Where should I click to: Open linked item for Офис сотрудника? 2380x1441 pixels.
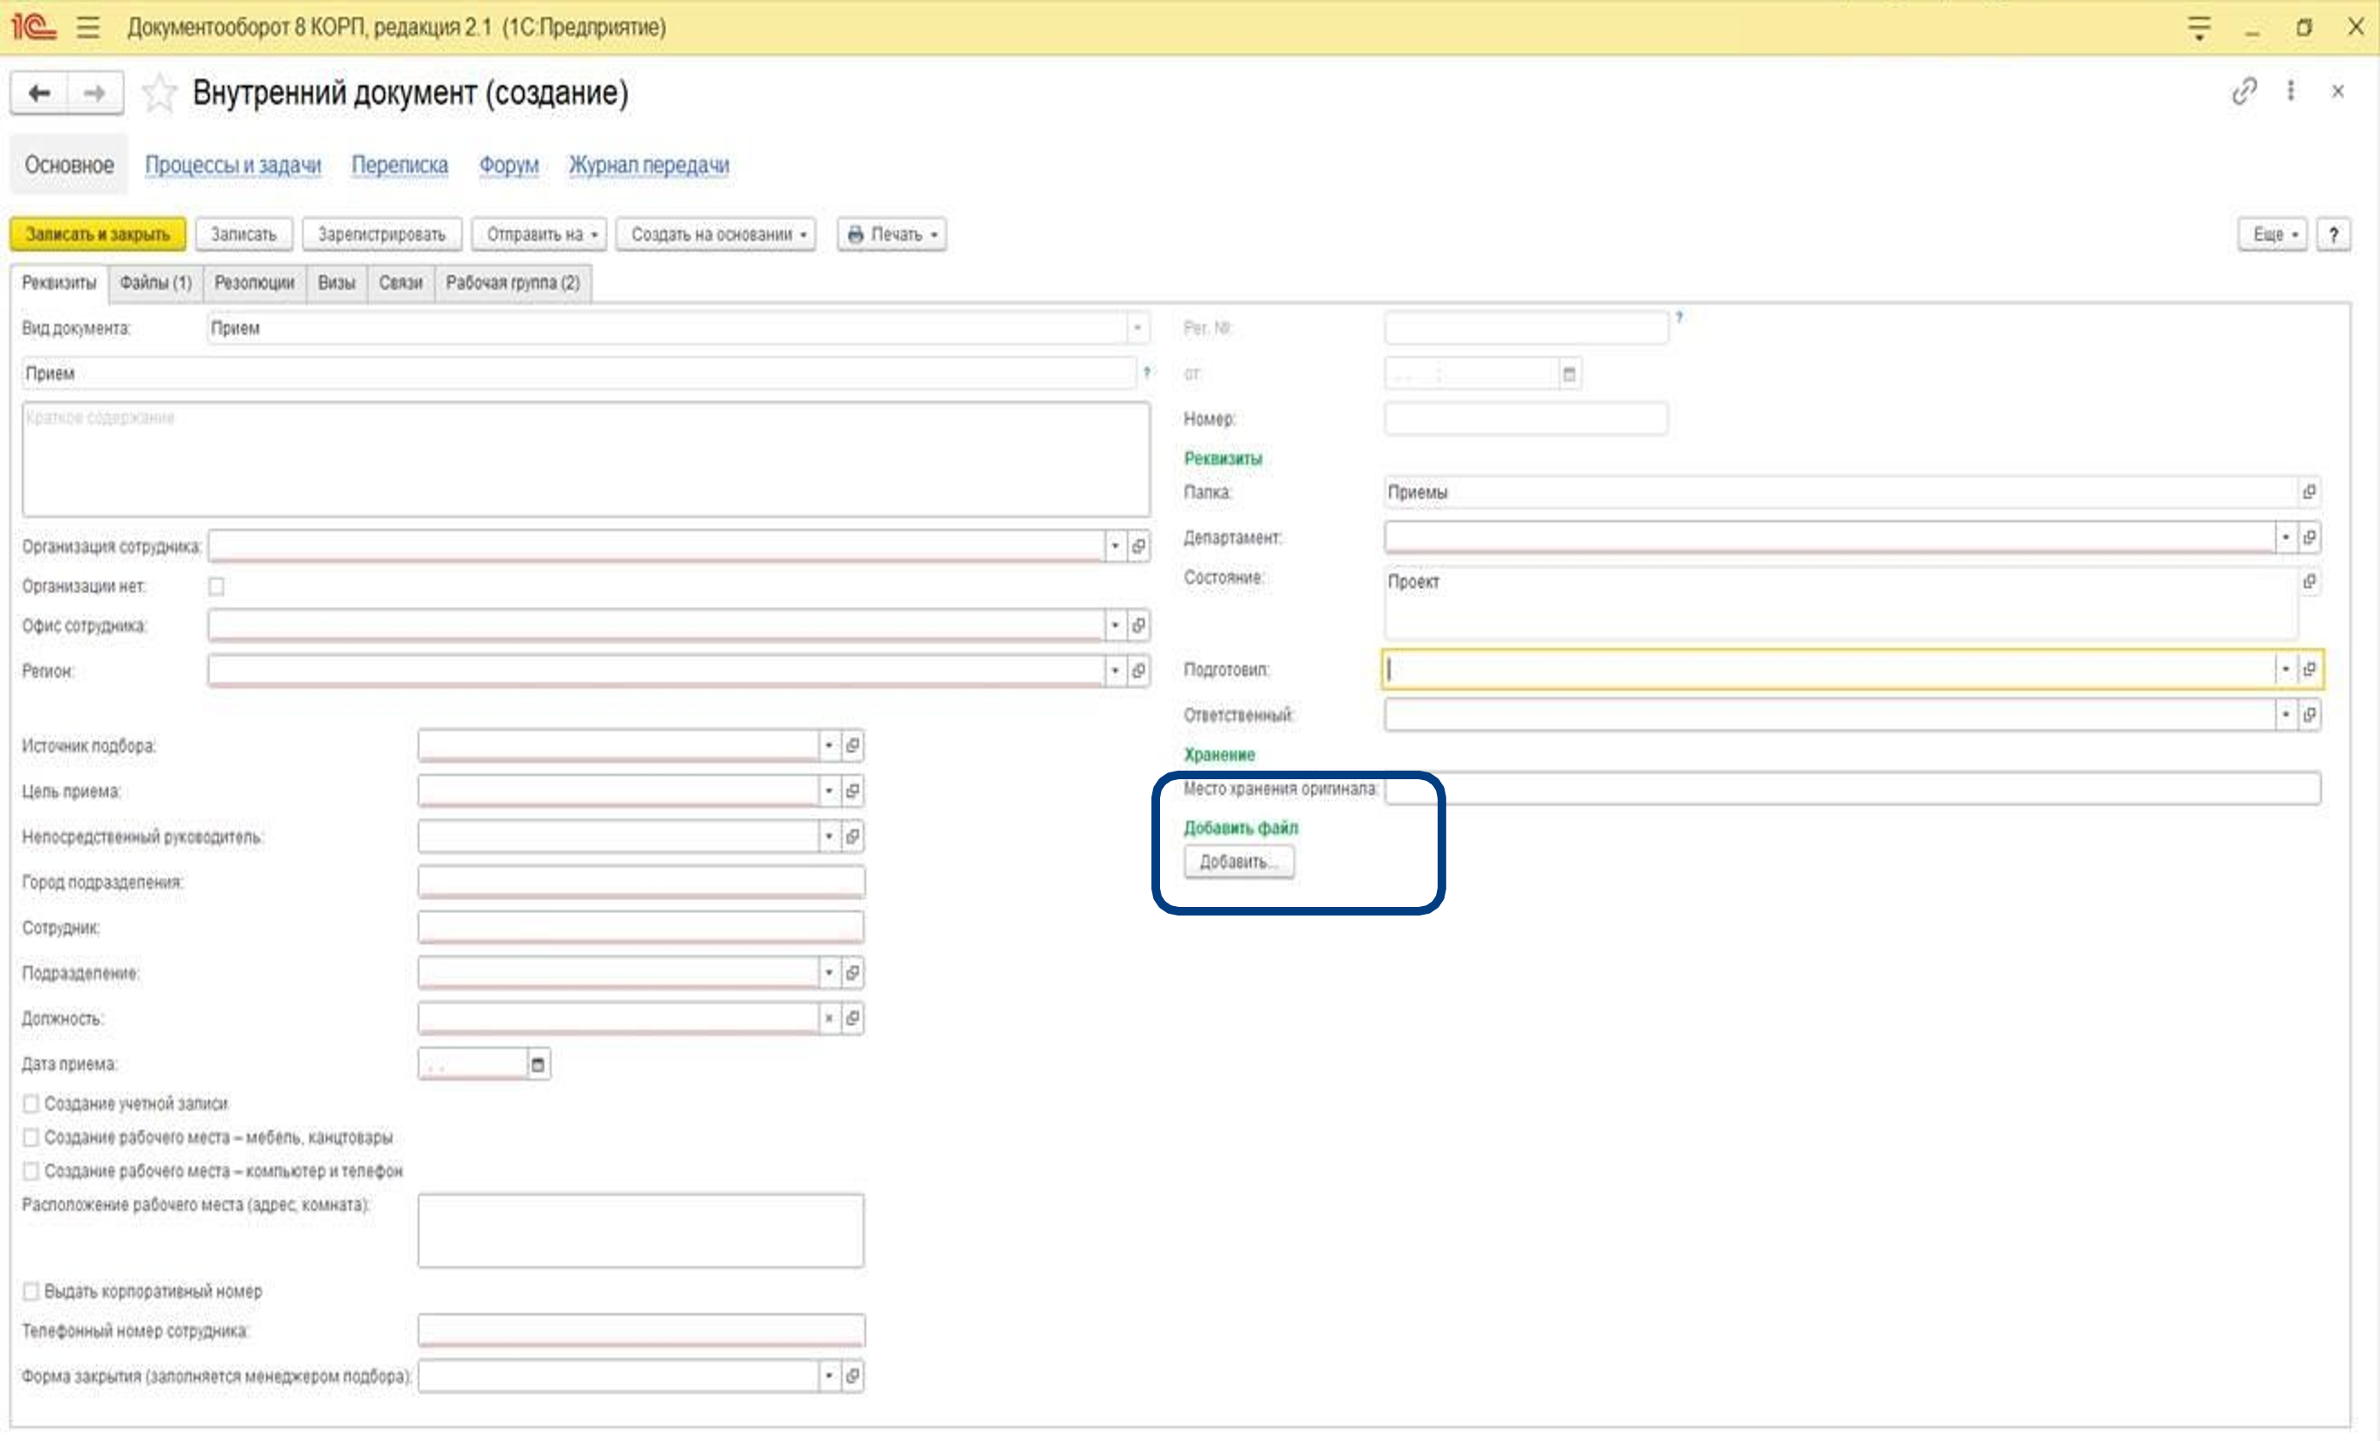(1139, 626)
